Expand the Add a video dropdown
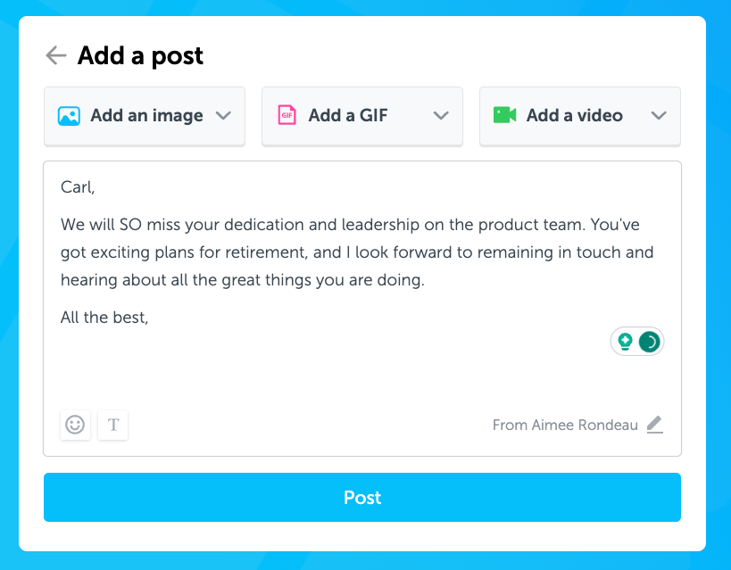The width and height of the screenshot is (731, 570). 659,115
